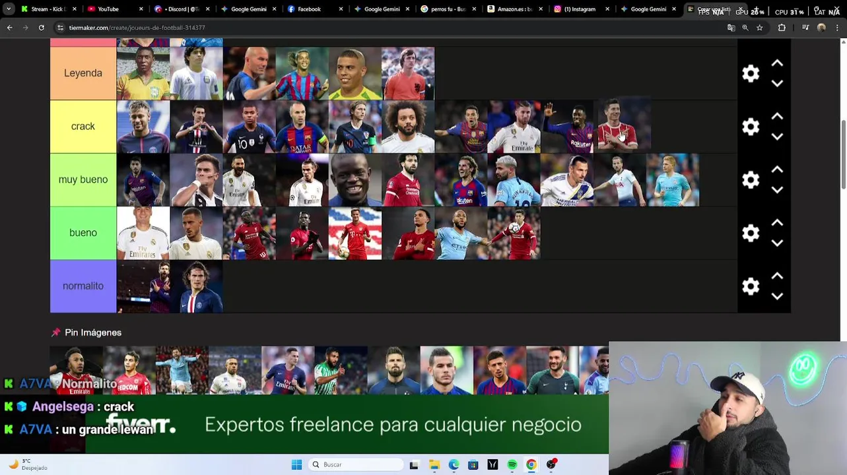The width and height of the screenshot is (847, 475).
Task: Open the Chrome profile avatar
Action: tap(821, 28)
